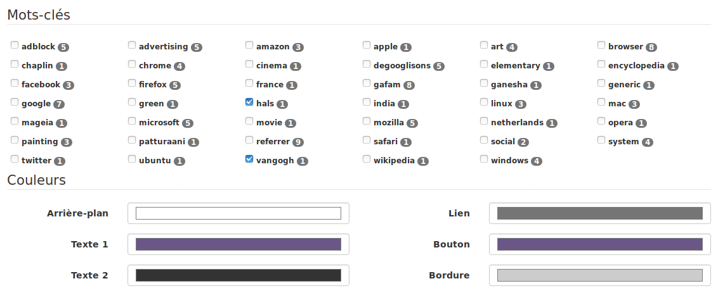This screenshot has height=293, width=718.
Task: Open the Arrière-plan white color swatch
Action: coord(238,213)
